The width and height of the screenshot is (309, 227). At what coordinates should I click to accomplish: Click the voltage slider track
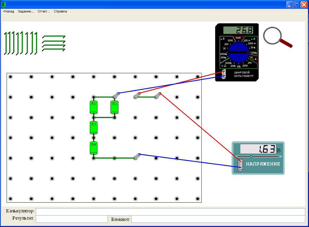coord(258,156)
